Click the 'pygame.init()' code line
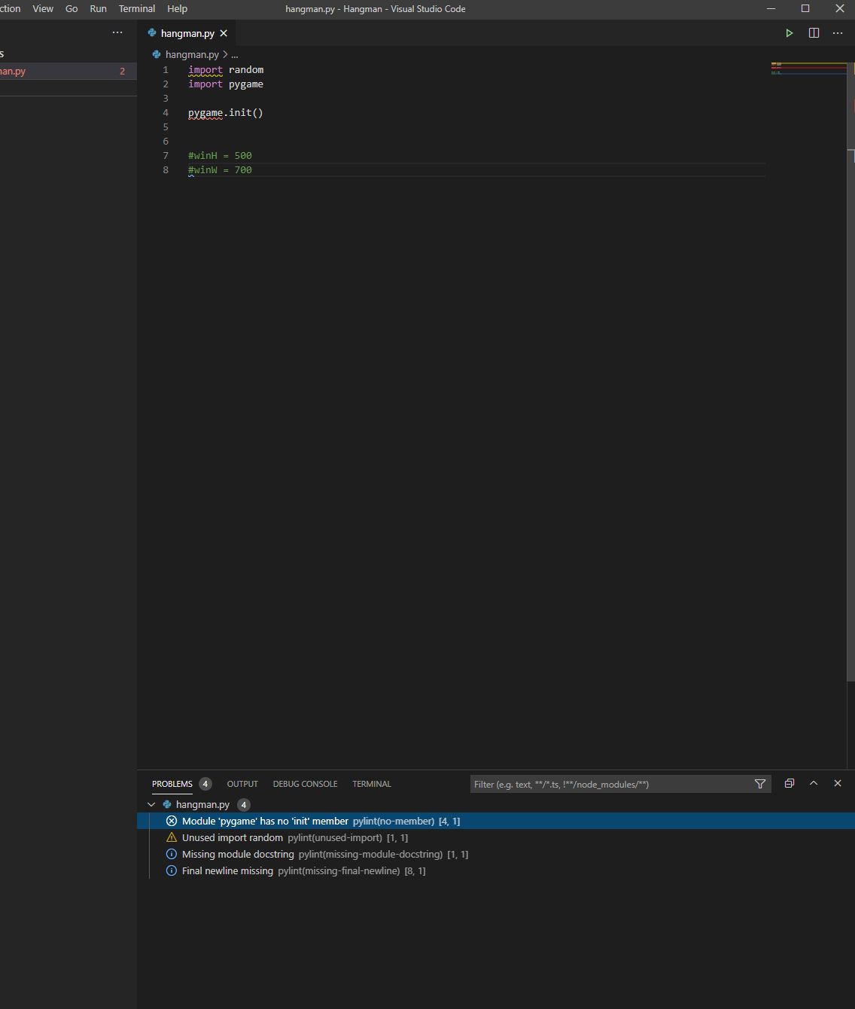 point(226,113)
